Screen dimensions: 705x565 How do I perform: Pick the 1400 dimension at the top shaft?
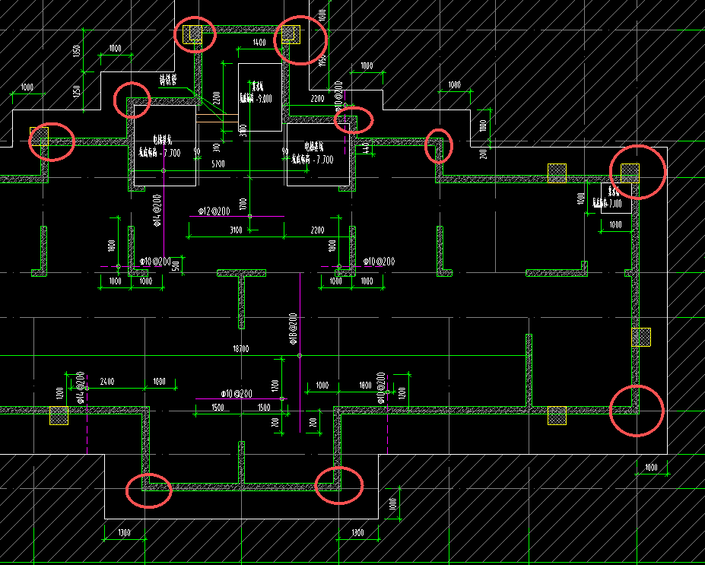(x=259, y=43)
